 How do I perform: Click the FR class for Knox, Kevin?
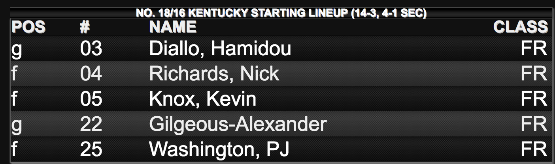click(534, 99)
